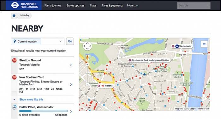Click the triangle beside Show more like this
Screen dimensions: 221x119
14,99
